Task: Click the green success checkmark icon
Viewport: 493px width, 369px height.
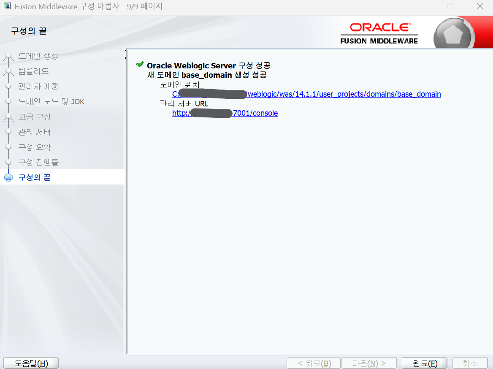Action: (x=140, y=64)
